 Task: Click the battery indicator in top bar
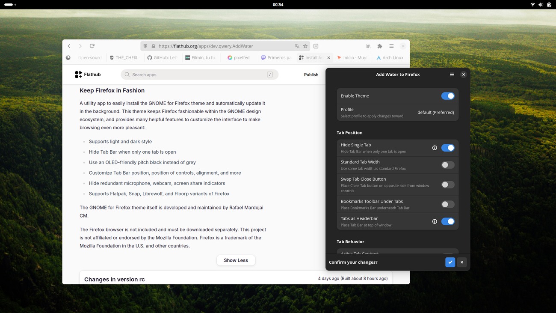point(549,5)
